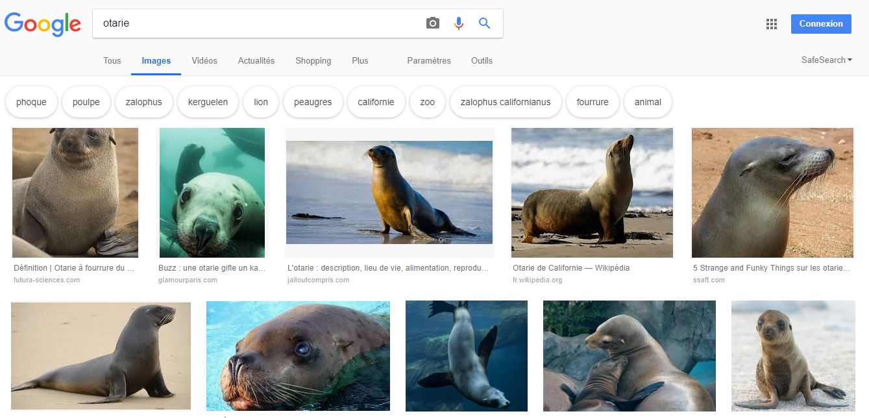Click the Connexion button
The image size is (869, 418).
tap(821, 24)
